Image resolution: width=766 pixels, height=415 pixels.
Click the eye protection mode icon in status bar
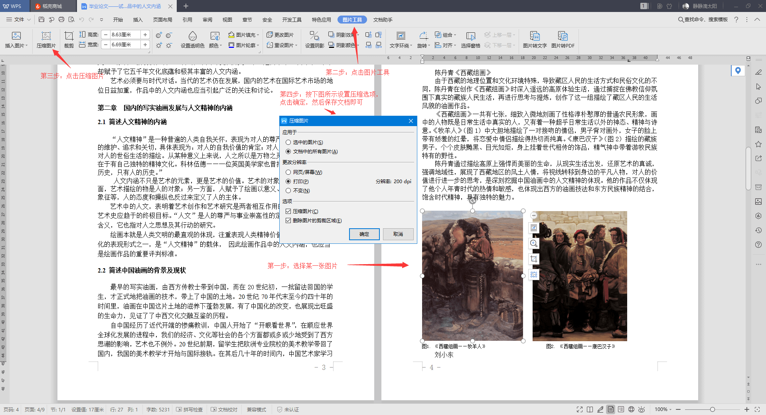coord(642,409)
